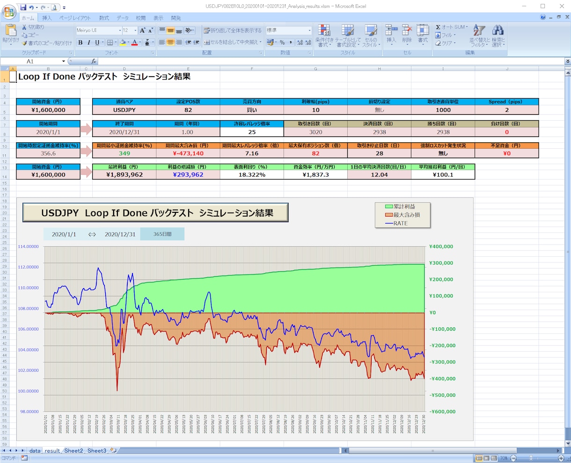Toggle italic formatting

pyautogui.click(x=88, y=43)
